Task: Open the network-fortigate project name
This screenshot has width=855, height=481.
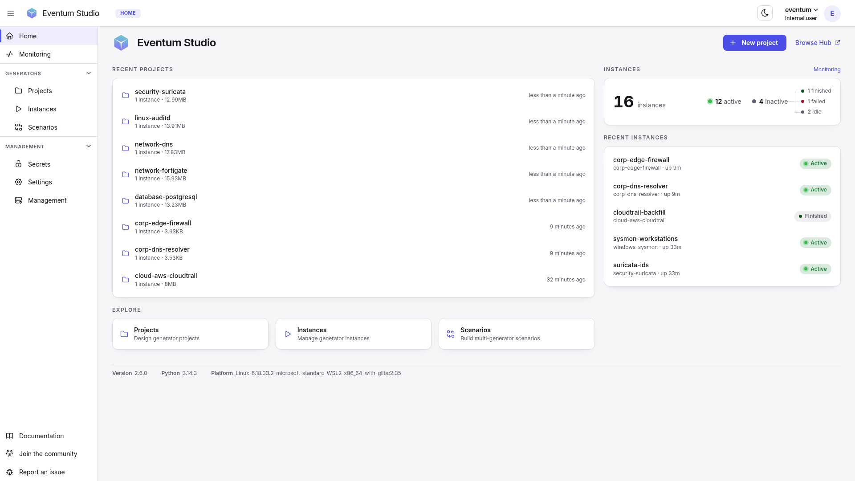Action: tap(161, 171)
